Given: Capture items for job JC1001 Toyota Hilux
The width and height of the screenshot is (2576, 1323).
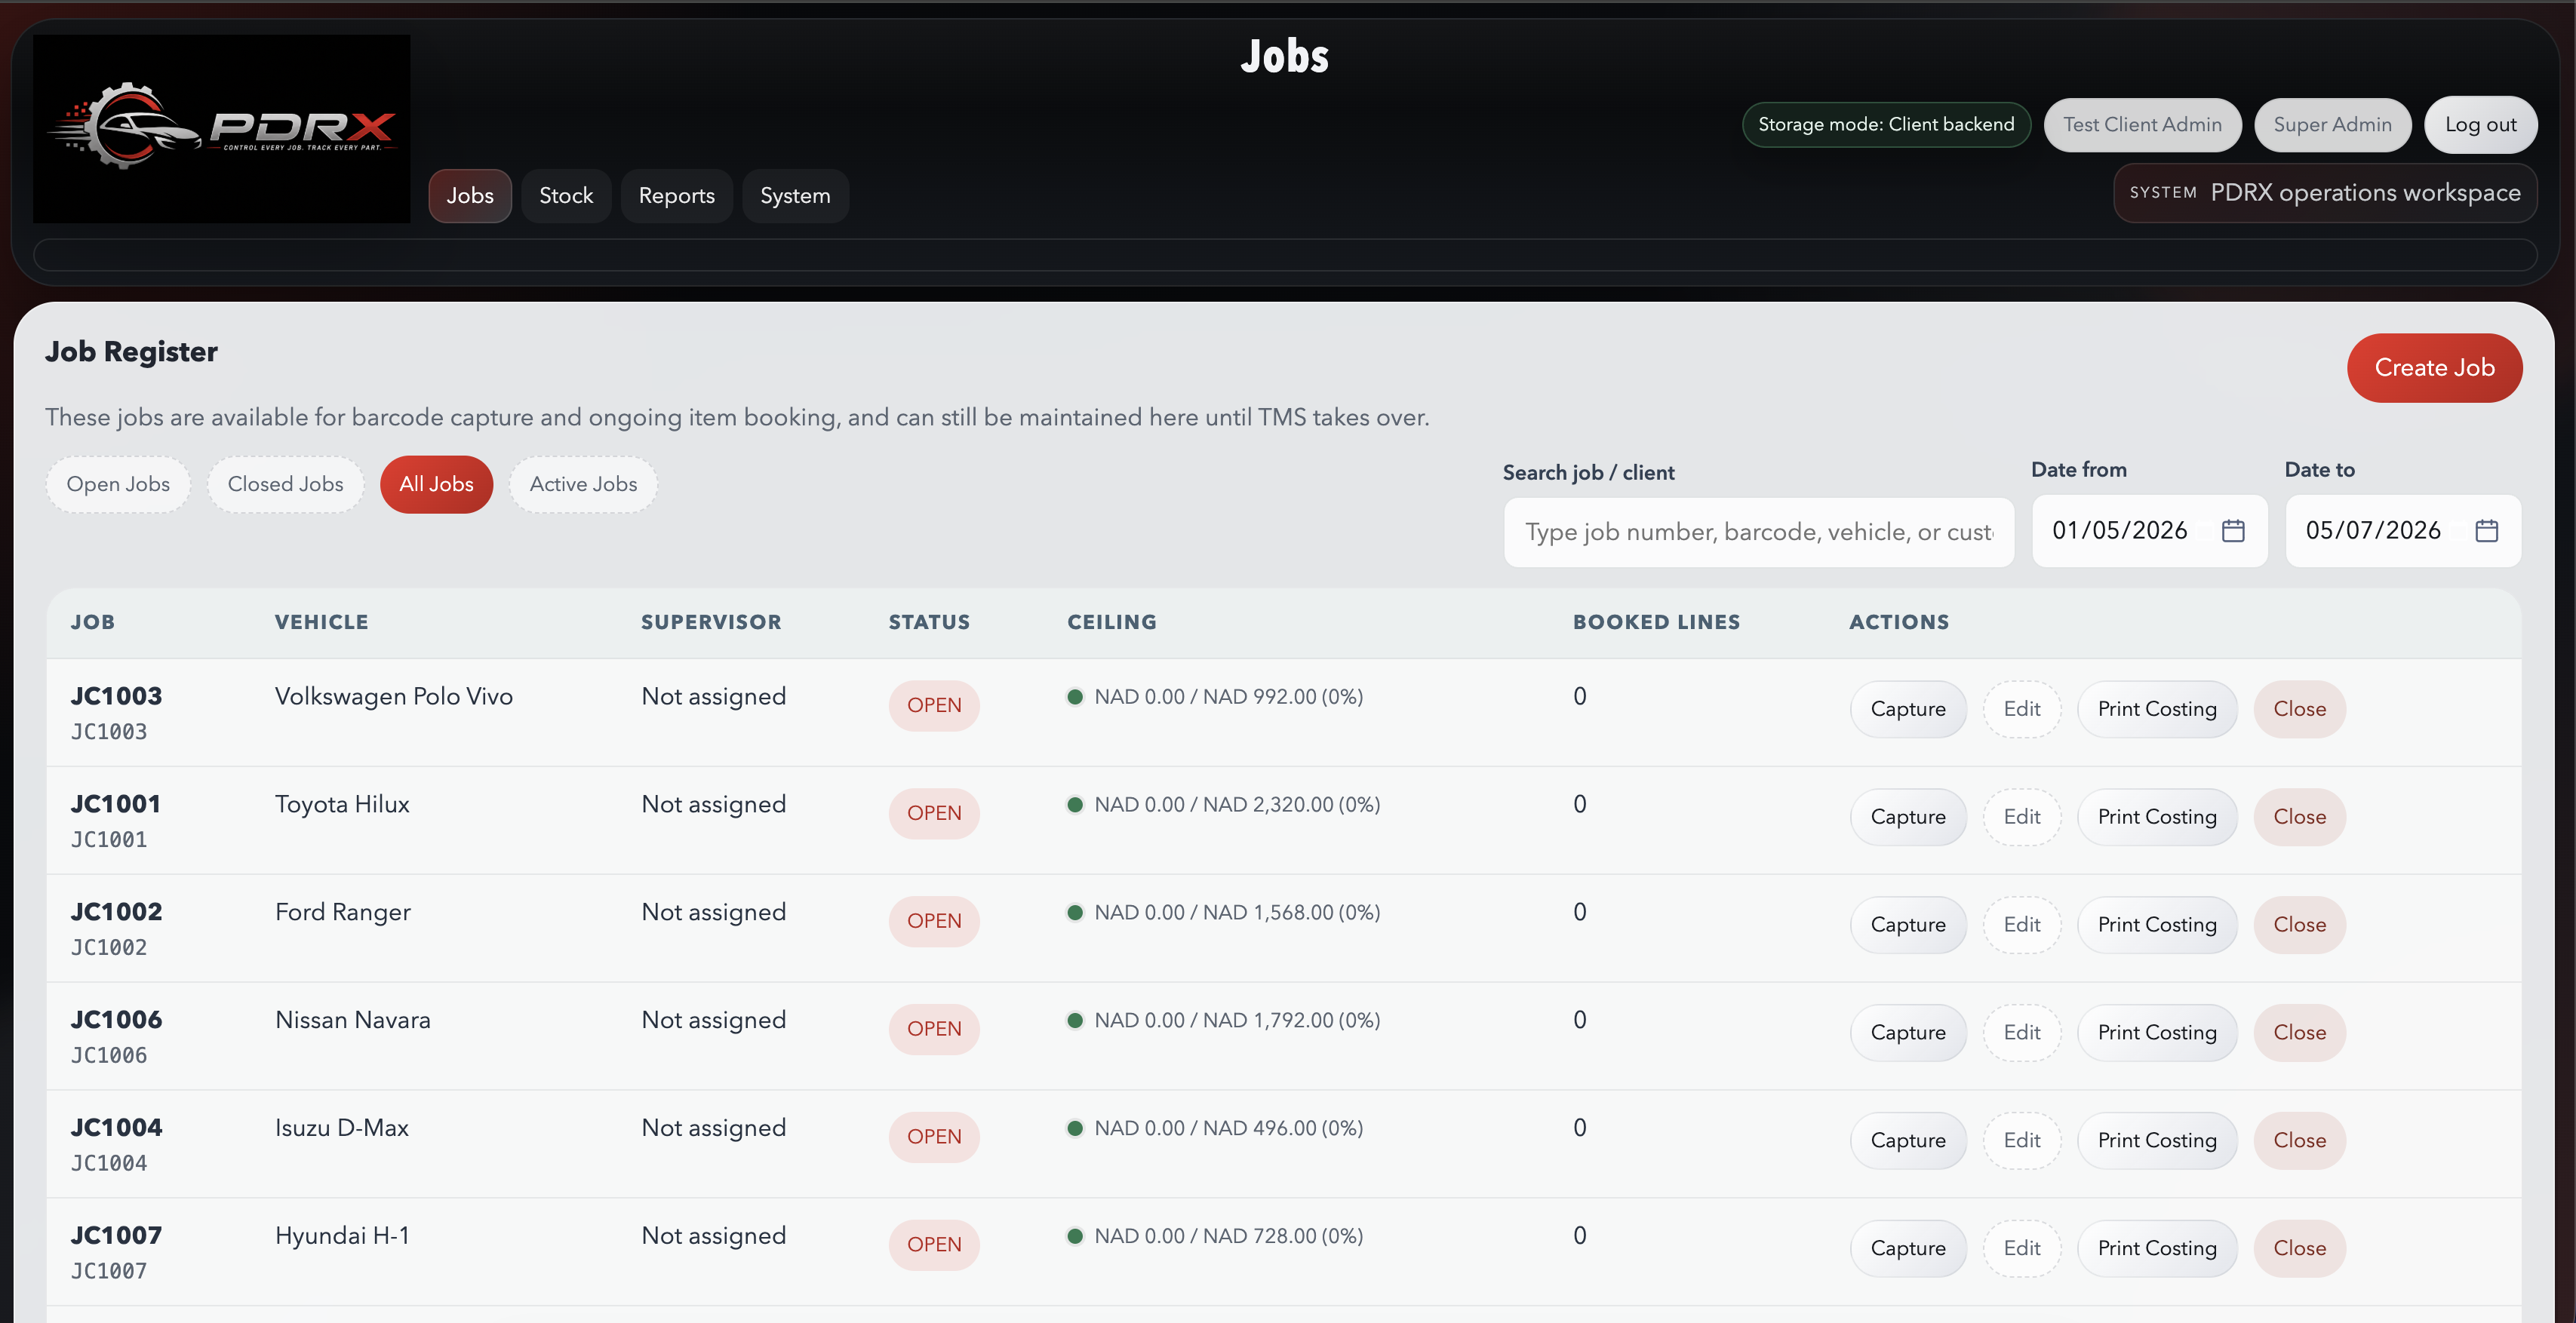Looking at the screenshot, I should click(x=1908, y=817).
